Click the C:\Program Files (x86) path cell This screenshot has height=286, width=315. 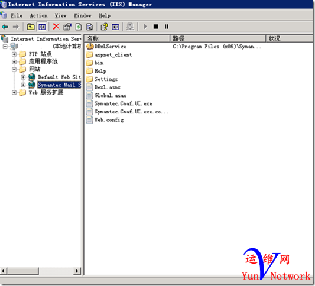[217, 47]
